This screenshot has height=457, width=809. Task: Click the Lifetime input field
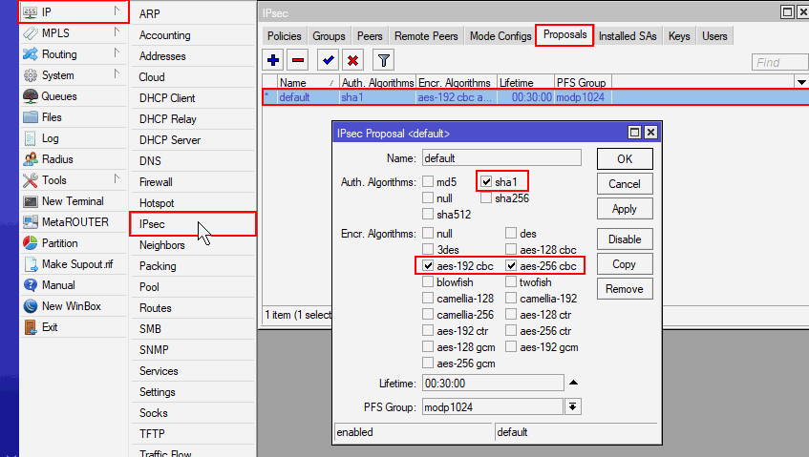point(493,383)
